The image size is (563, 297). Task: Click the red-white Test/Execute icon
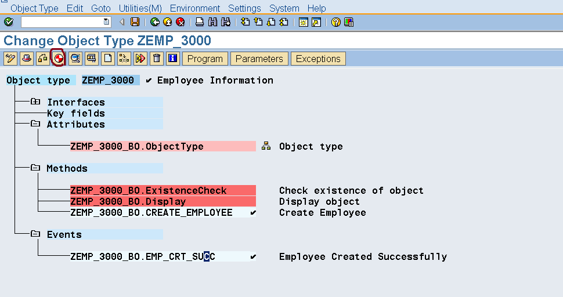pos(59,59)
